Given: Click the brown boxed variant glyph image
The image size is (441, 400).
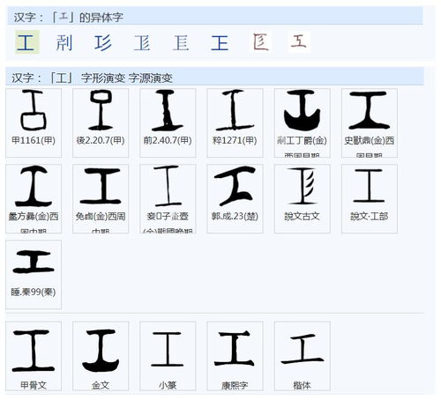Looking at the screenshot, I should pos(260,41).
